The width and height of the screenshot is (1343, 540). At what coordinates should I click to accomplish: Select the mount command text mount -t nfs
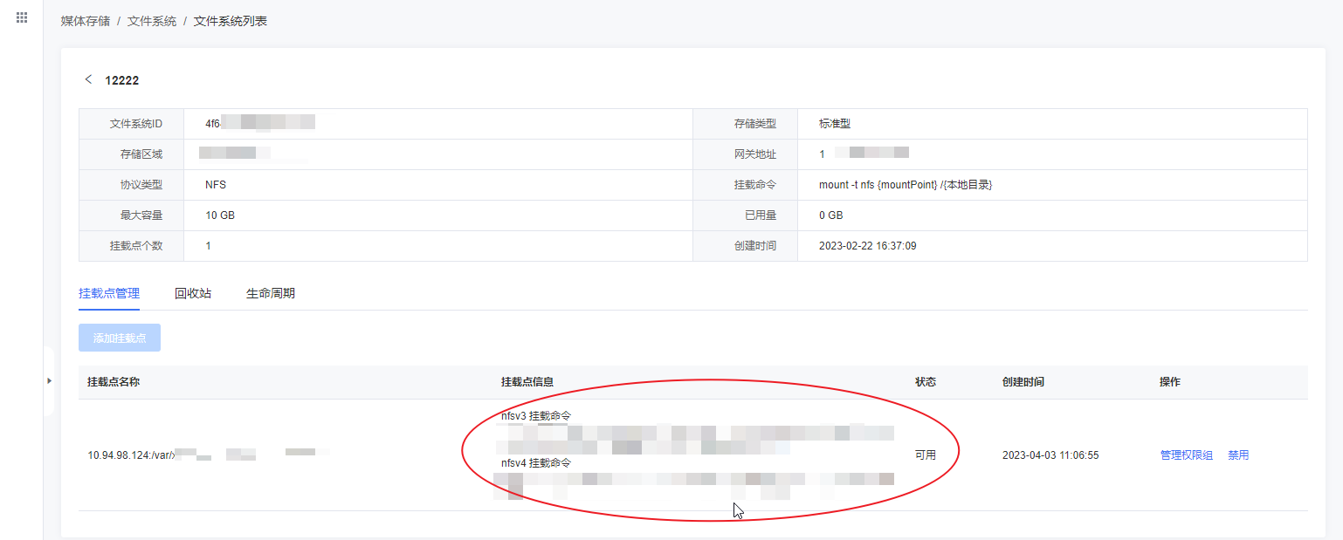pos(906,185)
